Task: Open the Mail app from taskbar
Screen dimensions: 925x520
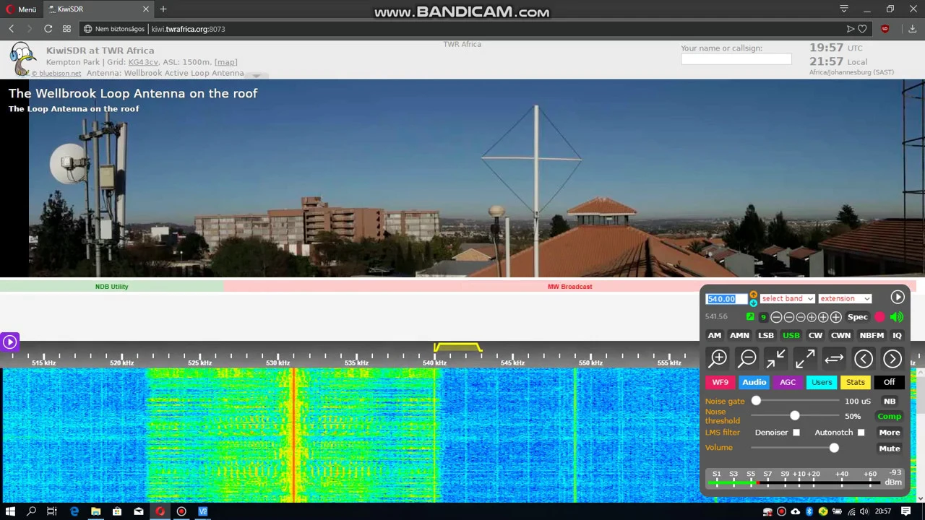Action: coord(138,511)
